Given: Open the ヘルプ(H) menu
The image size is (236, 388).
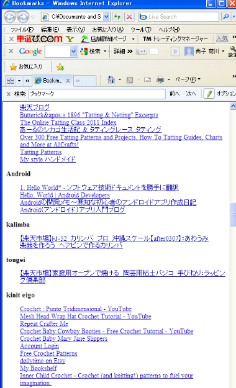Looking at the screenshot, I should click(169, 29).
